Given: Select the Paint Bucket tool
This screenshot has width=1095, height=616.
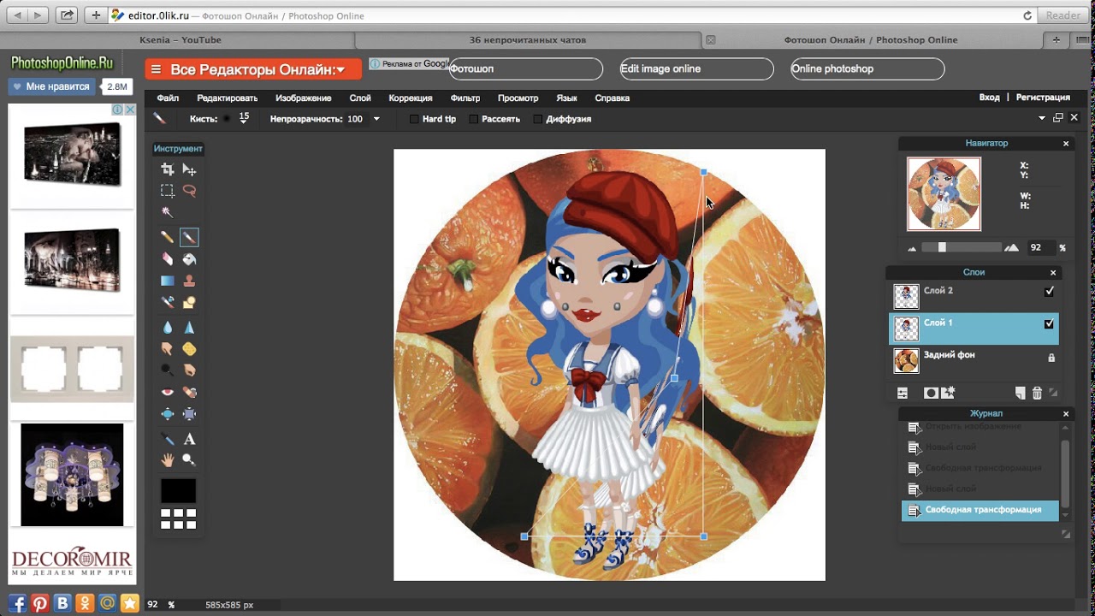Looking at the screenshot, I should [x=189, y=258].
